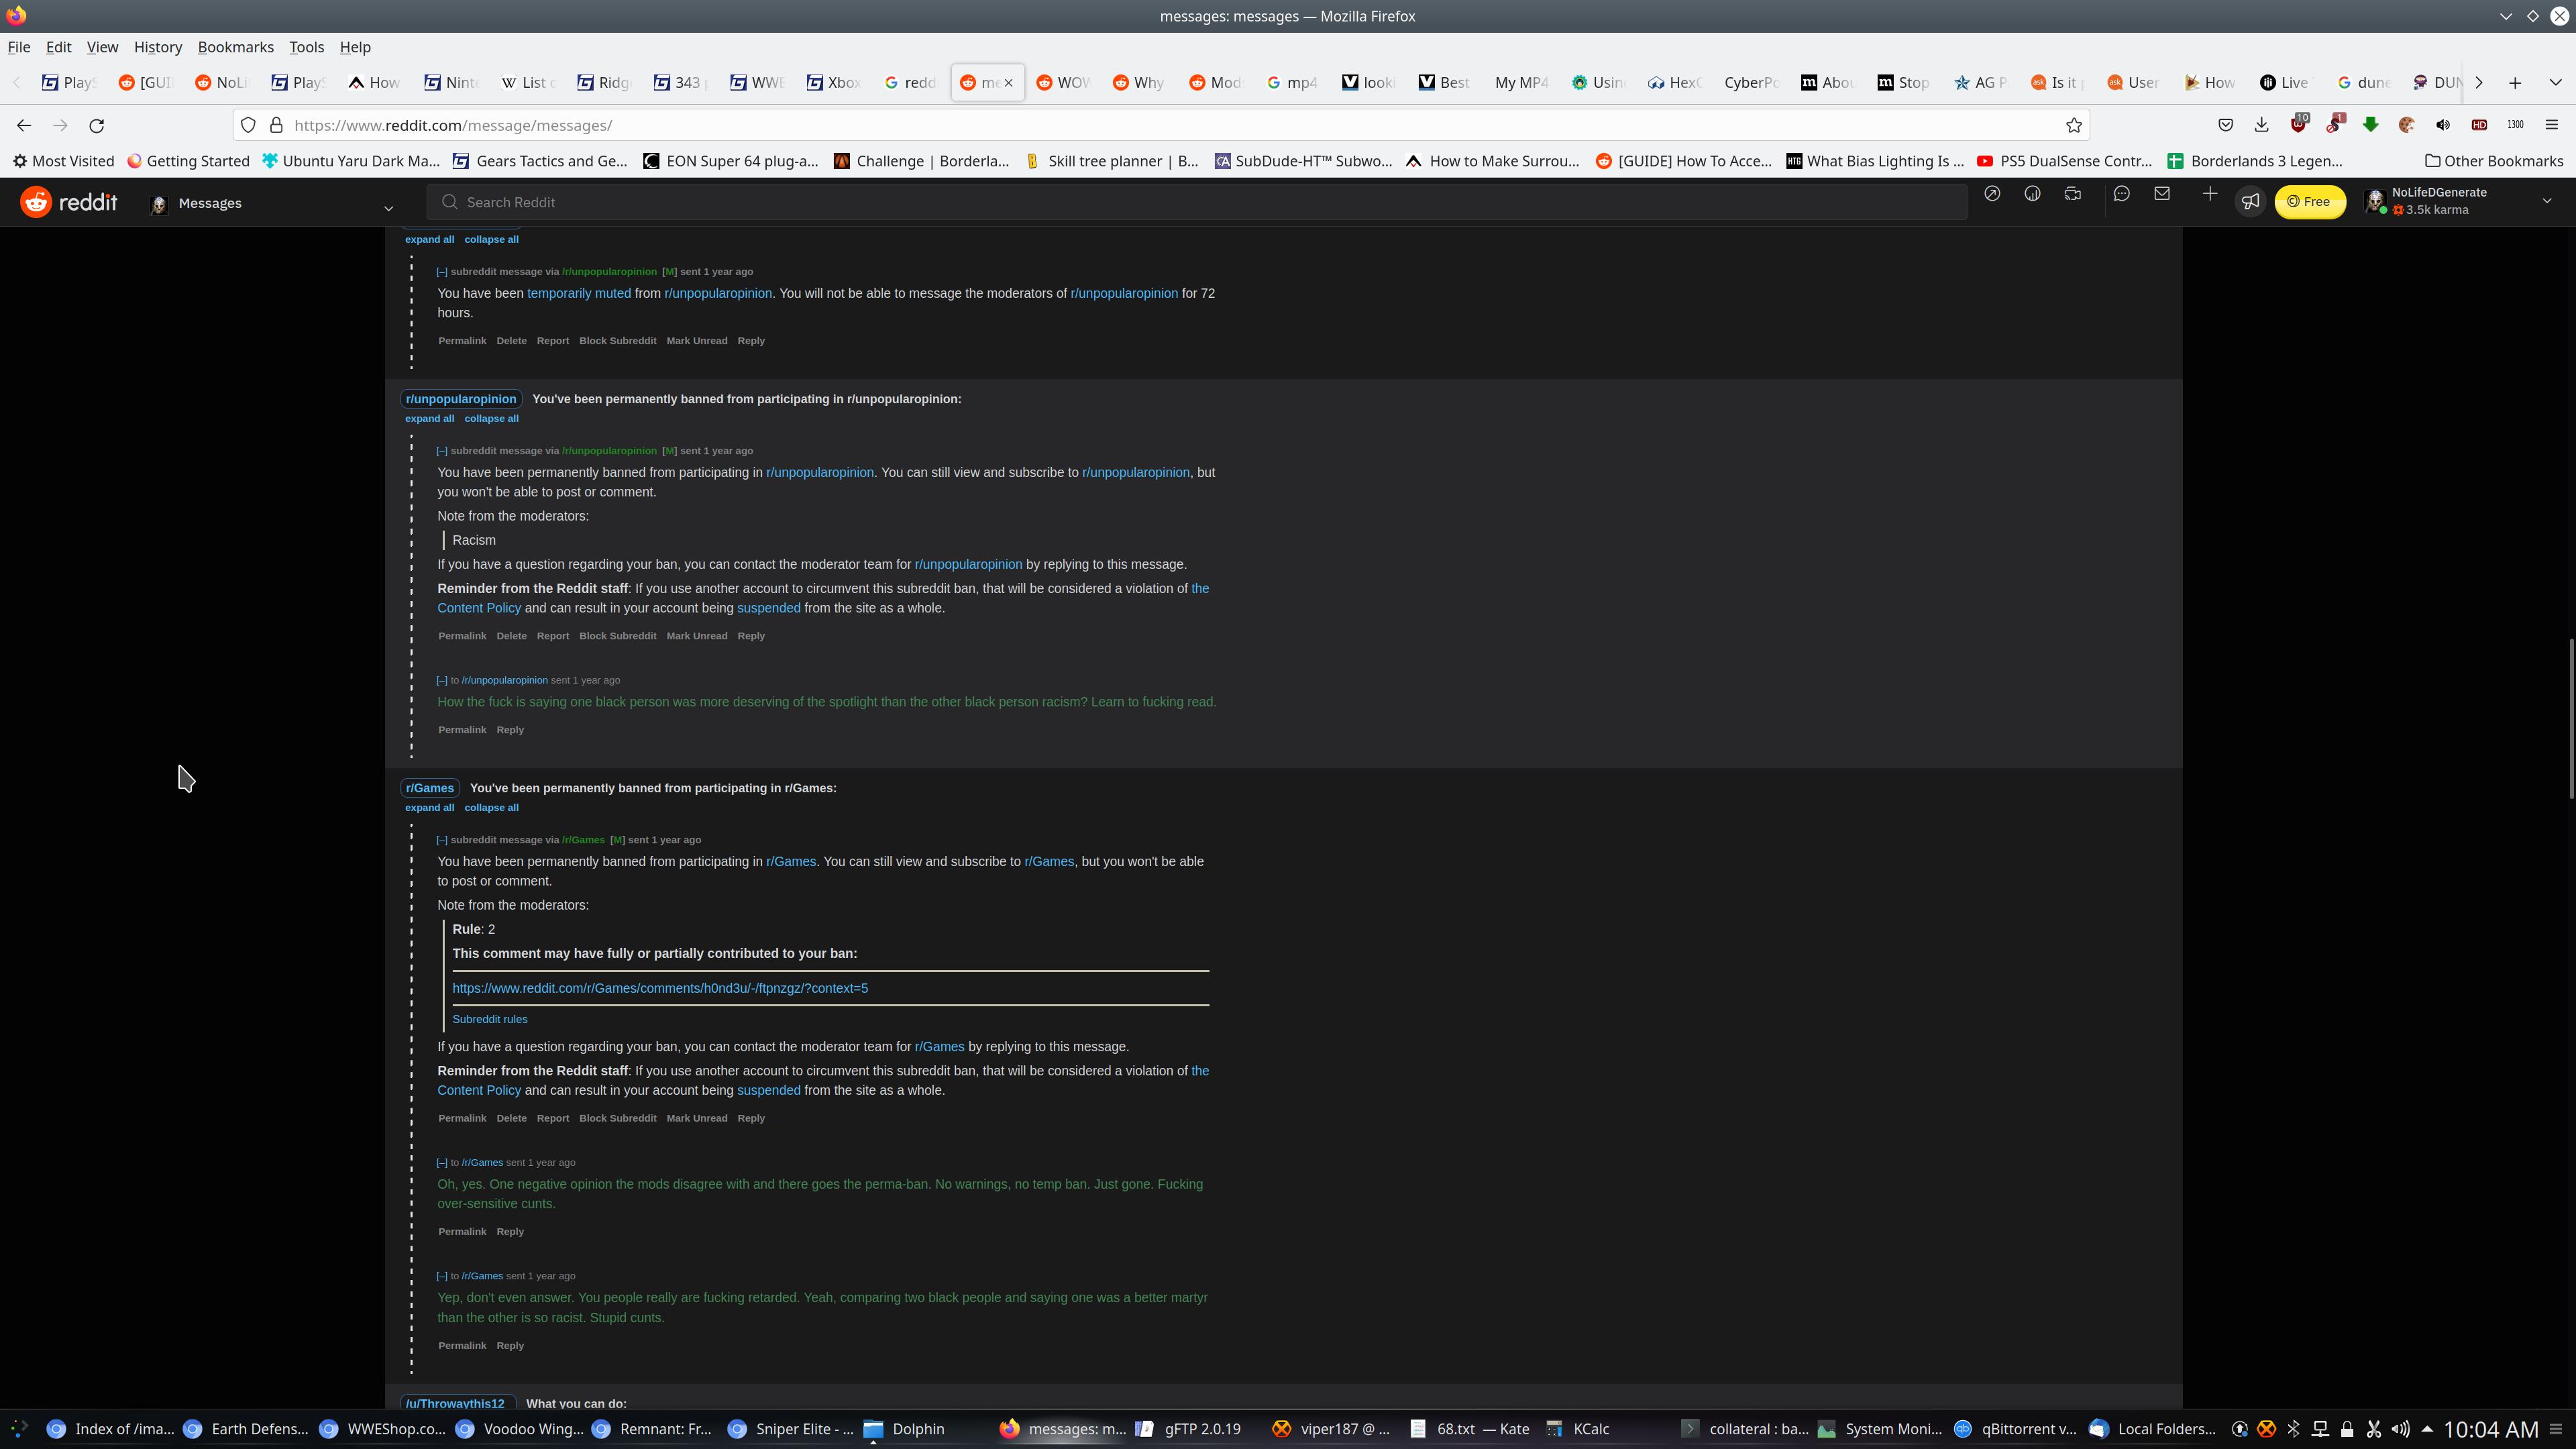Collapse the temporarily muted message with [–]

click(442, 272)
